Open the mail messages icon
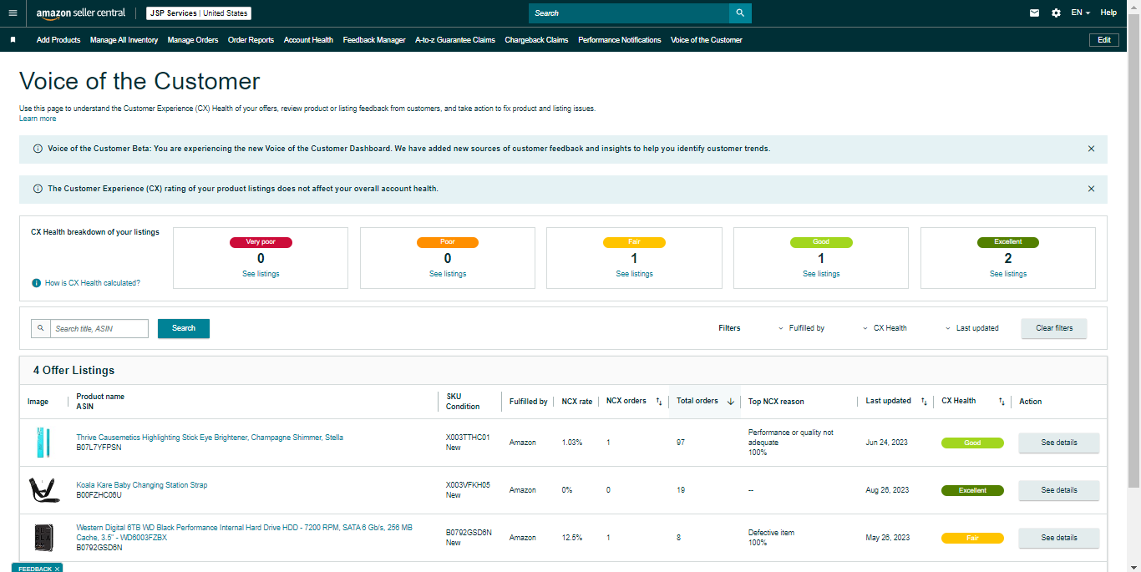 point(1035,13)
